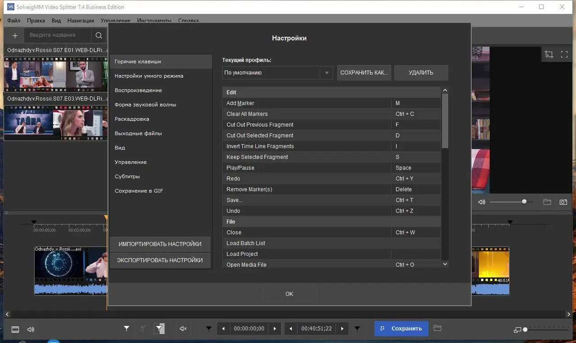This screenshot has height=343, width=576.
Task: Open the Файл menu
Action: [13, 21]
